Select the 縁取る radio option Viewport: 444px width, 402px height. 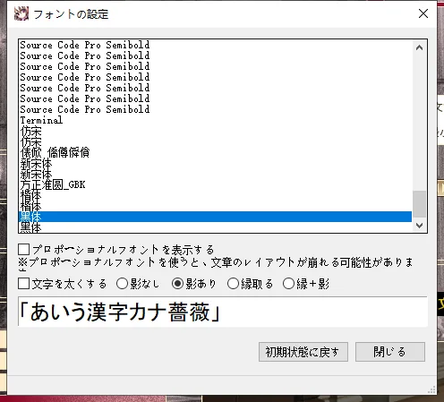click(x=233, y=284)
